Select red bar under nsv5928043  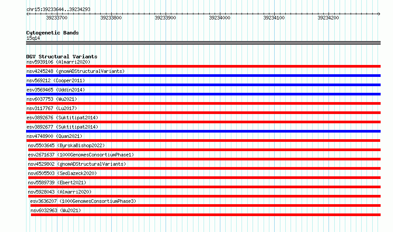point(204,196)
